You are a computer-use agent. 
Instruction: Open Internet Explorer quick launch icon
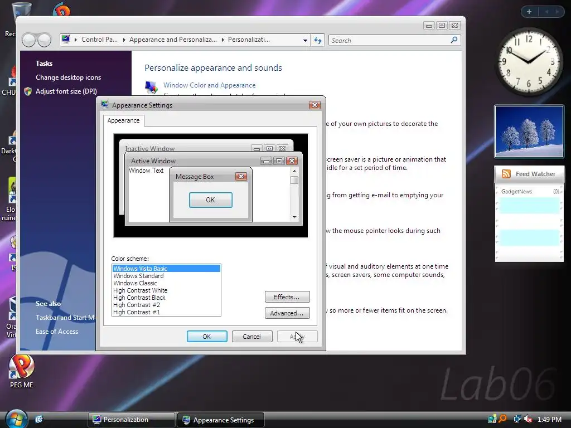39,419
